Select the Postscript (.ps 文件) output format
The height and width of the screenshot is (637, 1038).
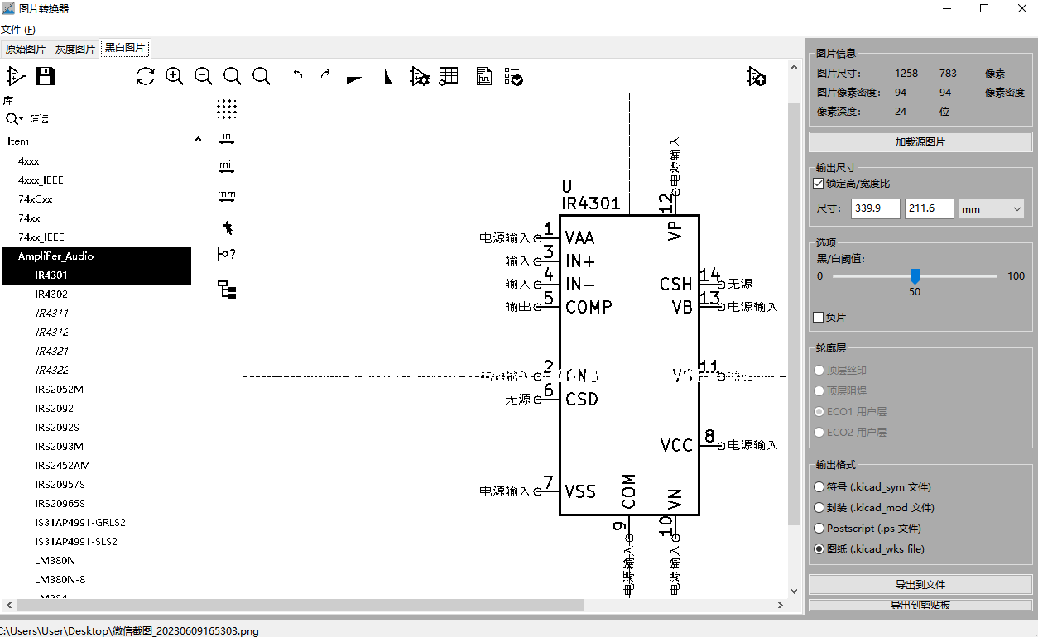coord(819,528)
